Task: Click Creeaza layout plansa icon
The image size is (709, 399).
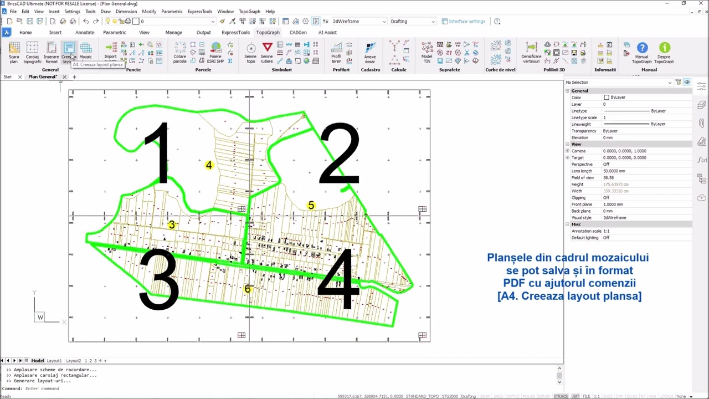Action: coord(68,53)
